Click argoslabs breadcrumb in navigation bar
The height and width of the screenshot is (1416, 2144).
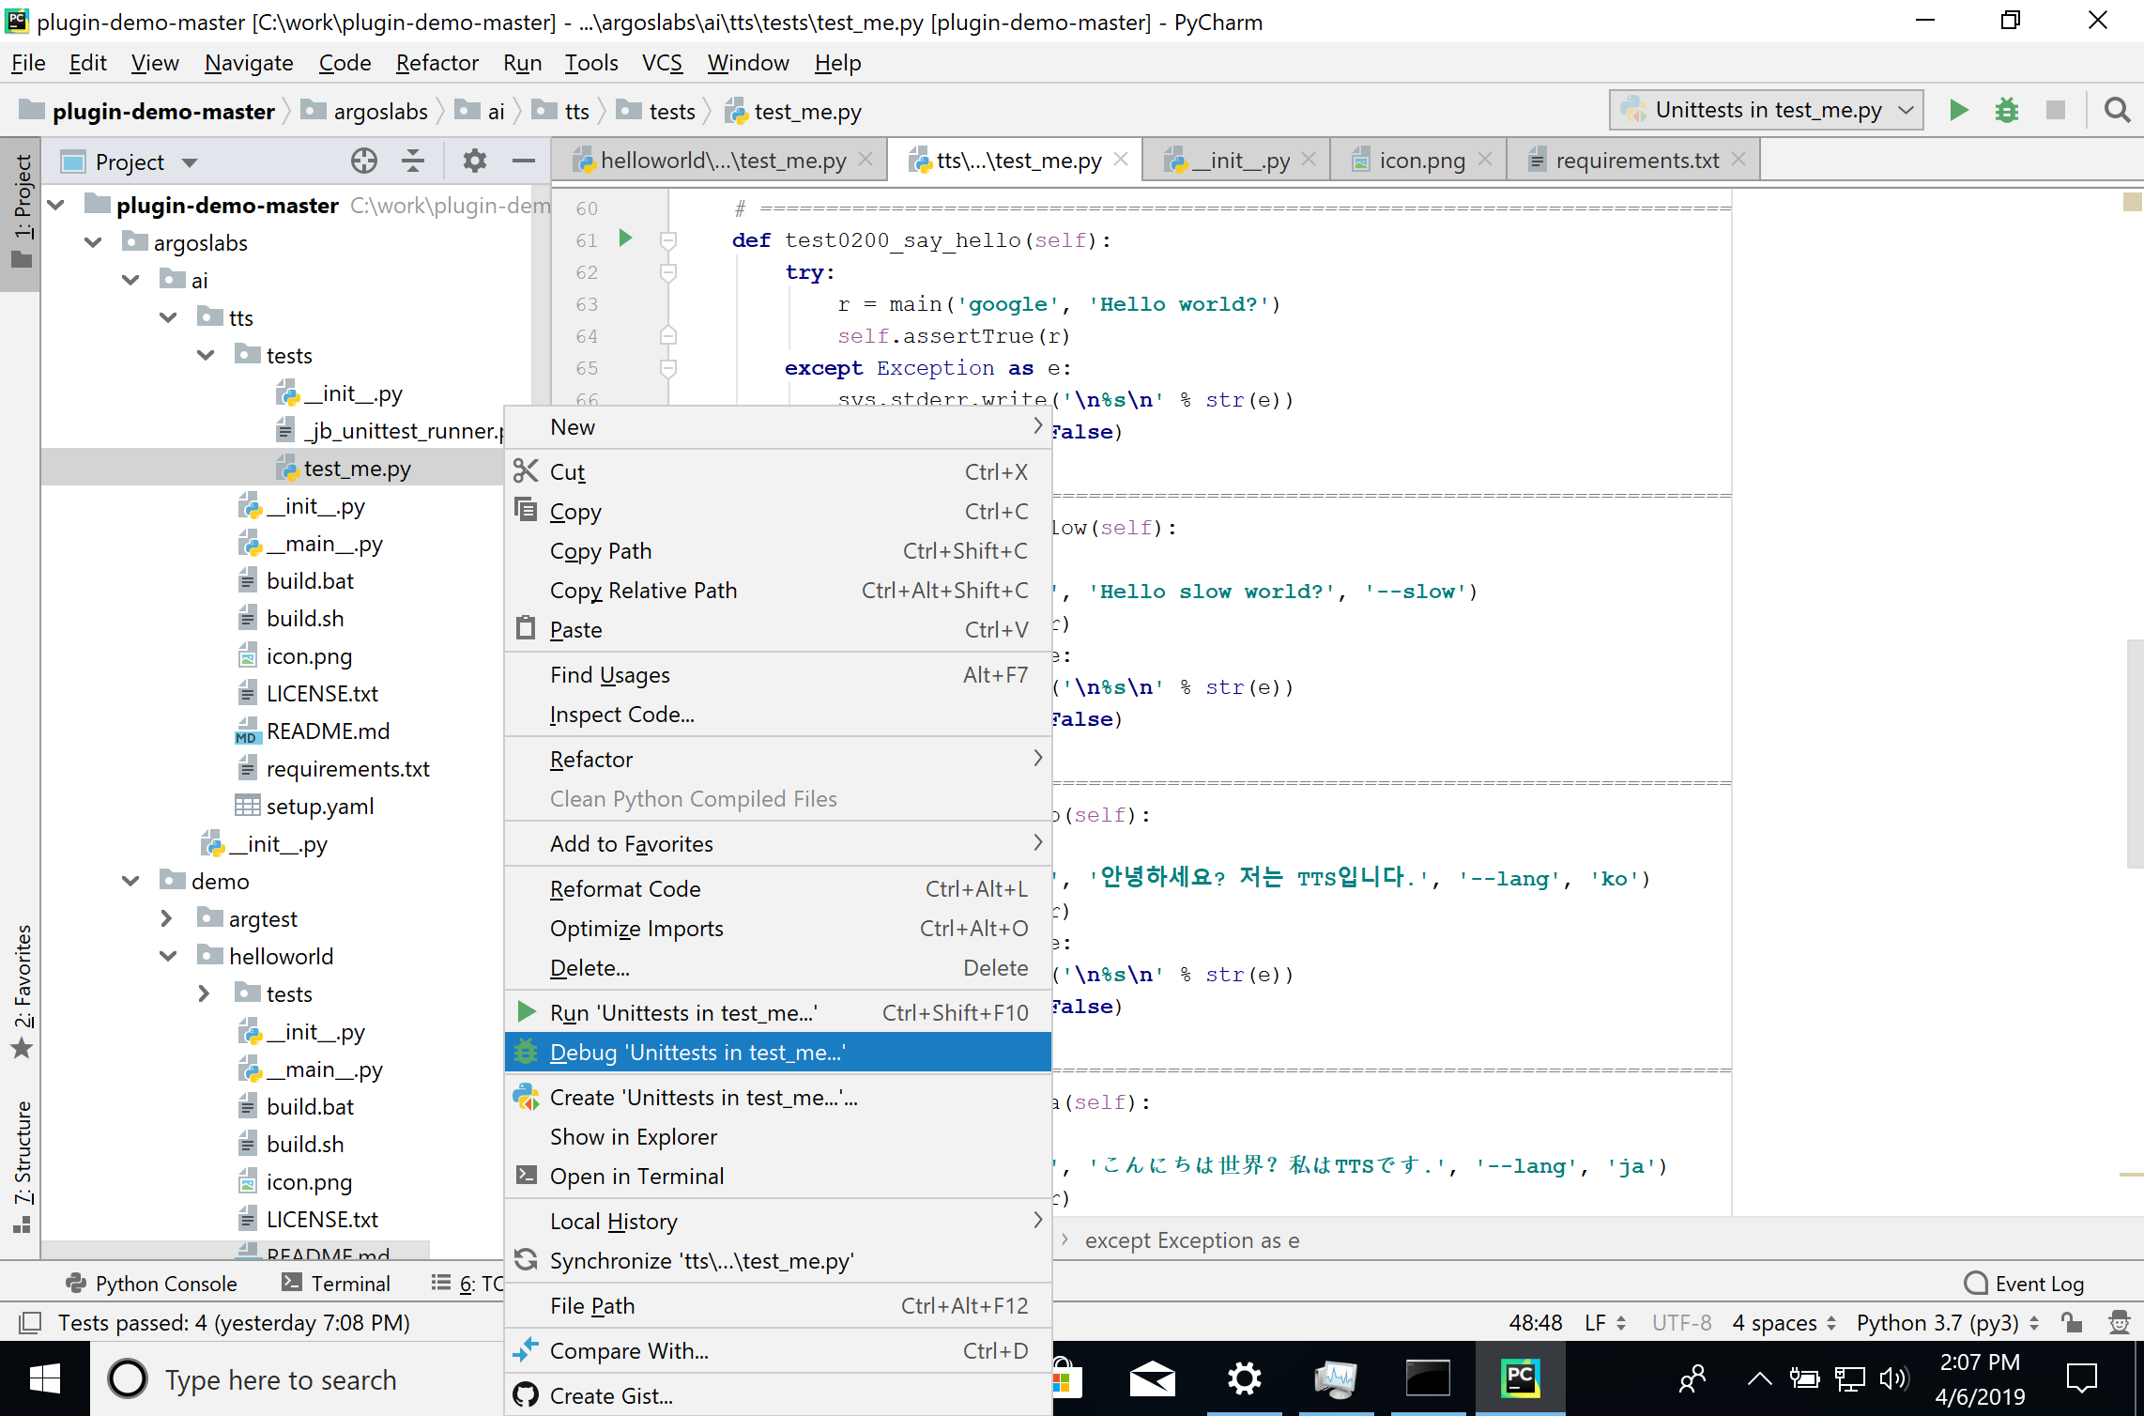tap(364, 111)
